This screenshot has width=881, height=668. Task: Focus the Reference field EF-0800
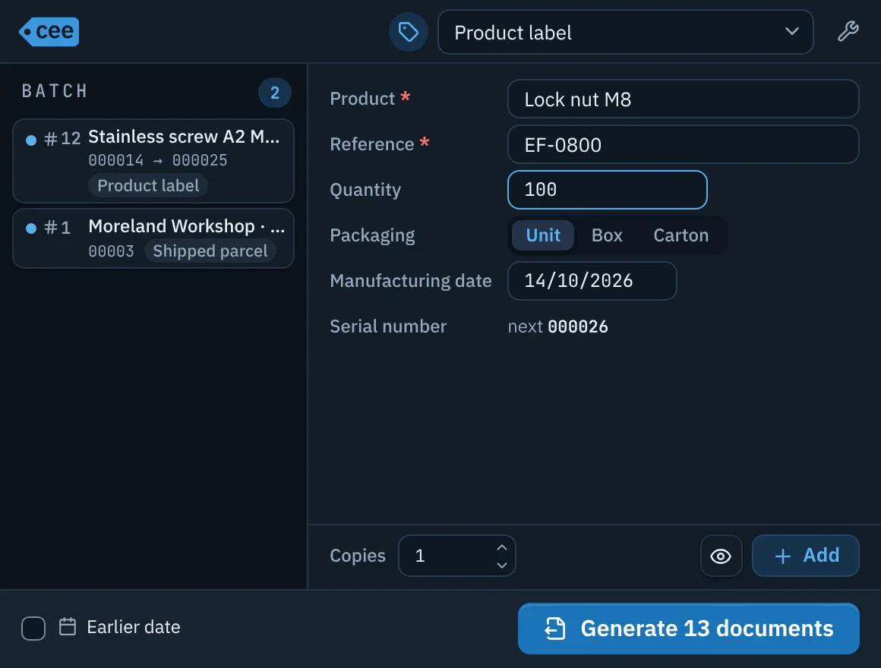tap(684, 144)
